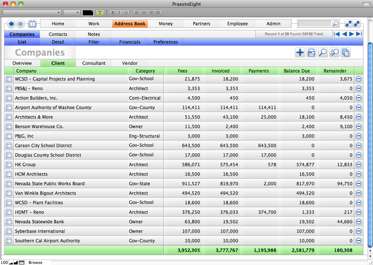Open the TV monitor icon next to Home

click(x=32, y=23)
